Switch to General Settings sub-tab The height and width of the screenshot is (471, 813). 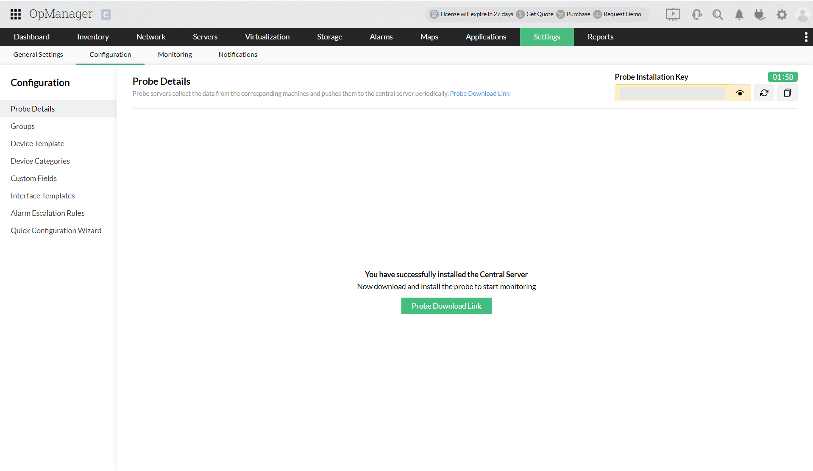tap(38, 55)
